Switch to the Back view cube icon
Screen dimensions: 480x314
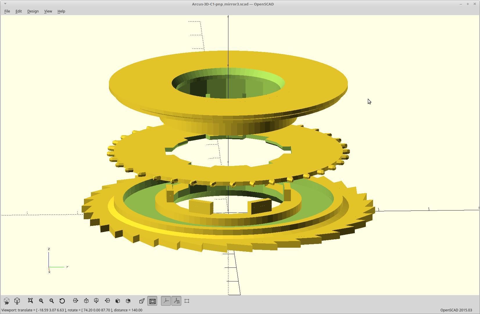(x=128, y=301)
